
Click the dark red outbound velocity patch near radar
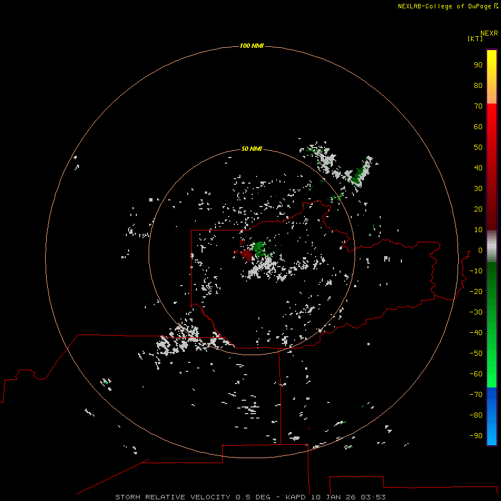coord(247,255)
